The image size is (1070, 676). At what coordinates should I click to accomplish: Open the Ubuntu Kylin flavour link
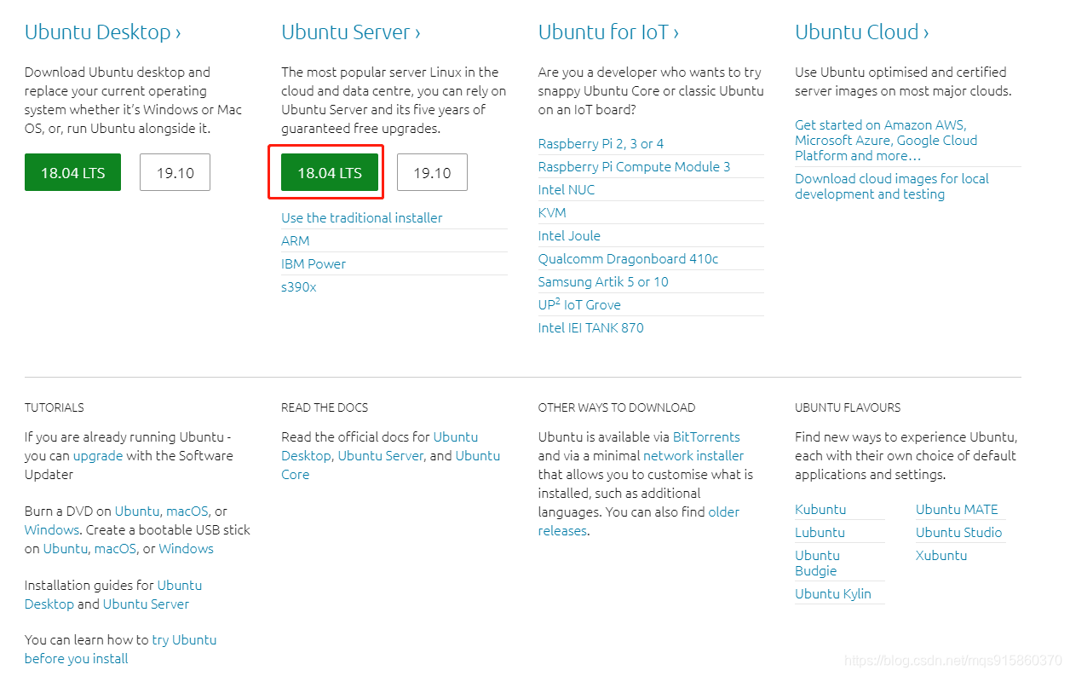pyautogui.click(x=833, y=594)
